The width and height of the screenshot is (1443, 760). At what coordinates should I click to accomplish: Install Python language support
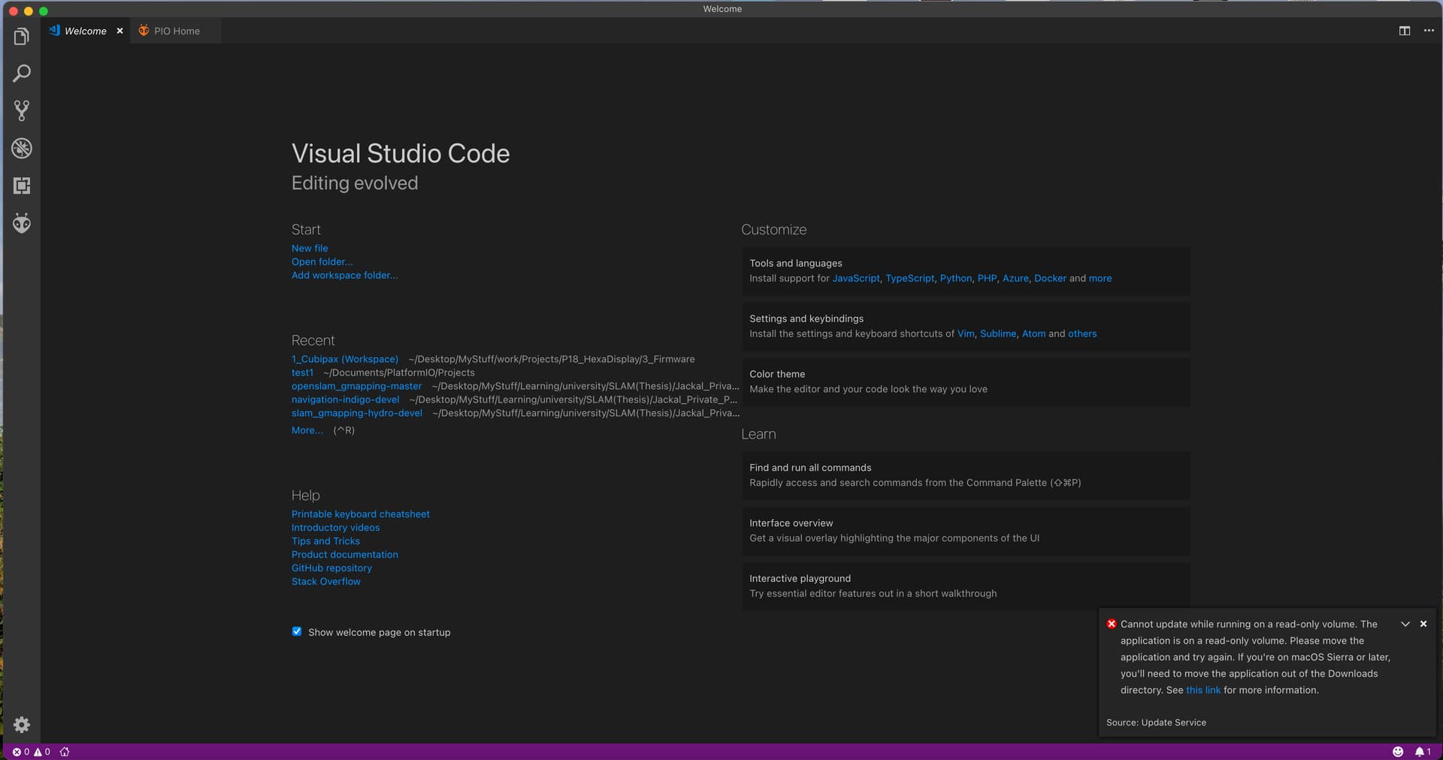click(x=956, y=278)
